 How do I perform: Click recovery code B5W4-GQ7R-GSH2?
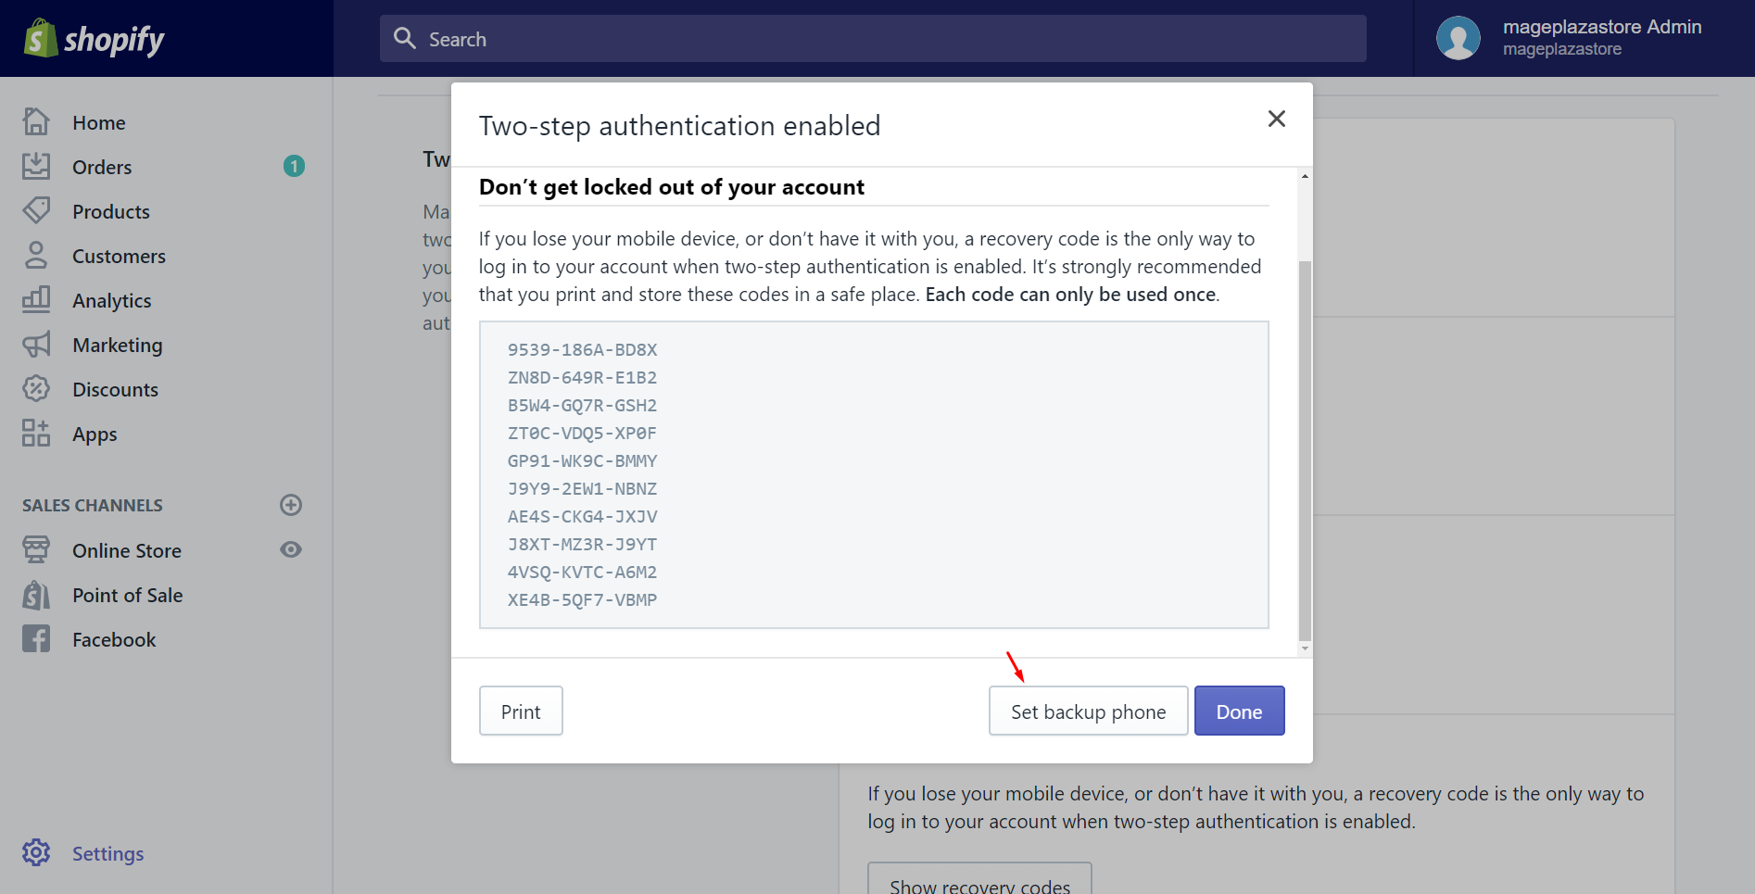pyautogui.click(x=582, y=405)
